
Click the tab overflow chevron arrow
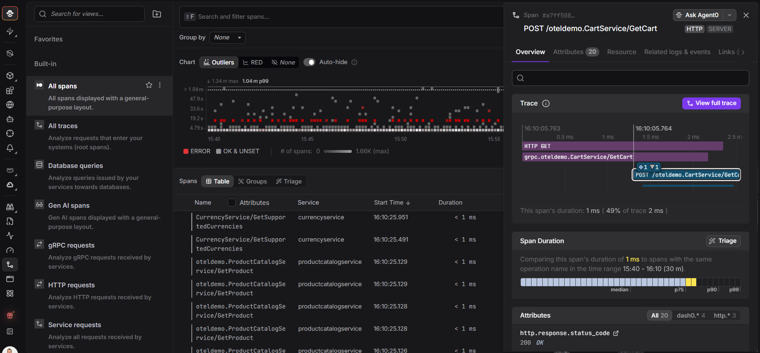[x=743, y=52]
